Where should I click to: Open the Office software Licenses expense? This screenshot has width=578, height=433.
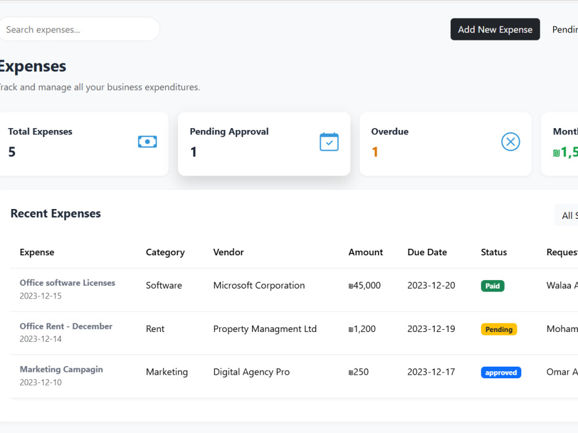[x=68, y=283]
